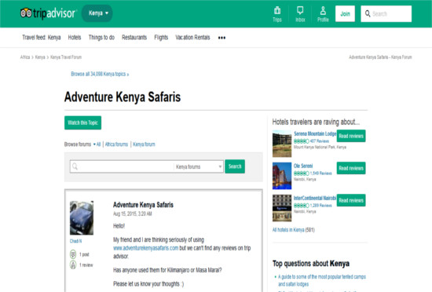Open the Africa forums link
This screenshot has width=432, height=292.
tap(116, 144)
